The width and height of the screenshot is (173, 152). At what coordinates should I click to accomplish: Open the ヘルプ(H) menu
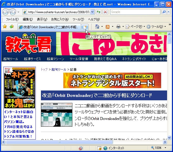point(94,19)
